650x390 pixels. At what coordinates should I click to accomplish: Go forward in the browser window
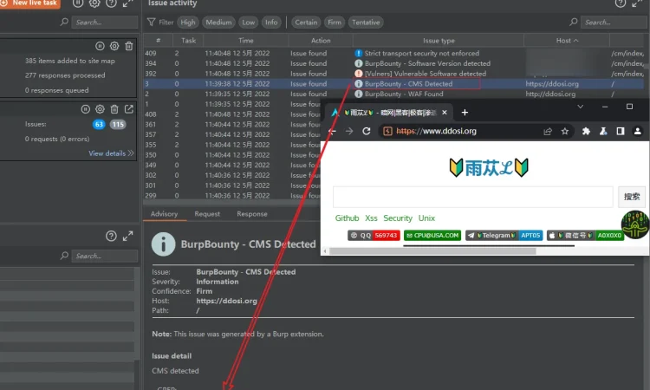349,131
